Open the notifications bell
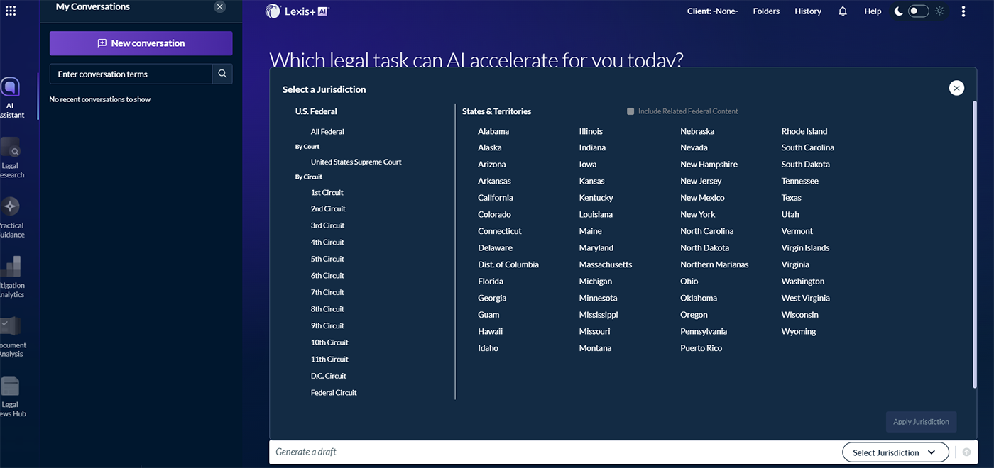994x468 pixels. tap(843, 11)
